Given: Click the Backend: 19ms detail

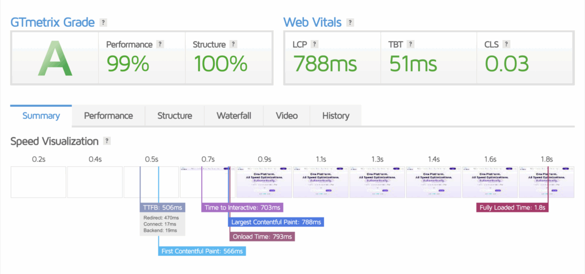Looking at the screenshot, I should 161,231.
